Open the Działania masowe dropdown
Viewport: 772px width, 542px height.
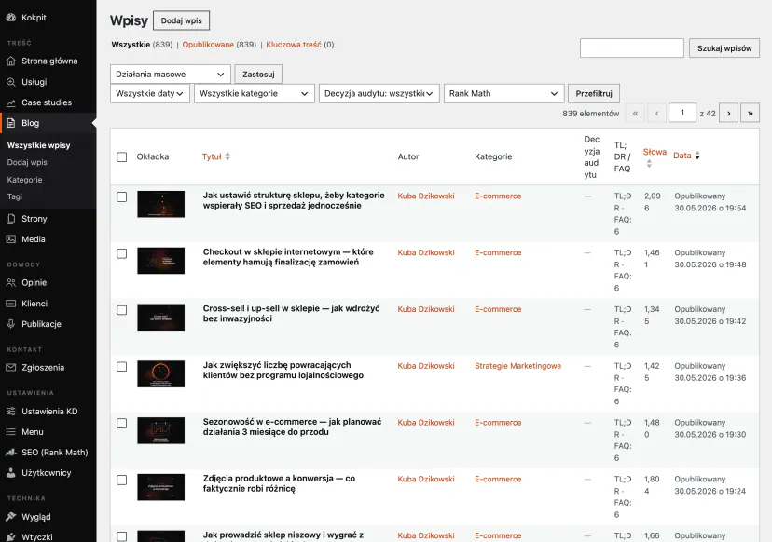(171, 75)
